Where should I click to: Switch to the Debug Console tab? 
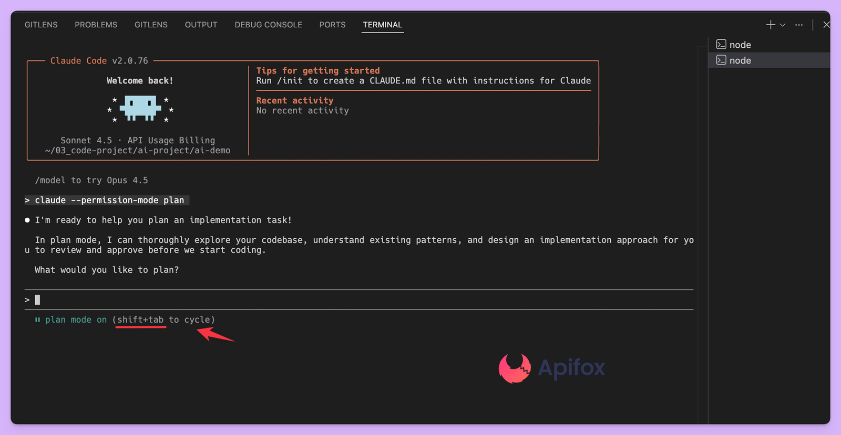[268, 25]
